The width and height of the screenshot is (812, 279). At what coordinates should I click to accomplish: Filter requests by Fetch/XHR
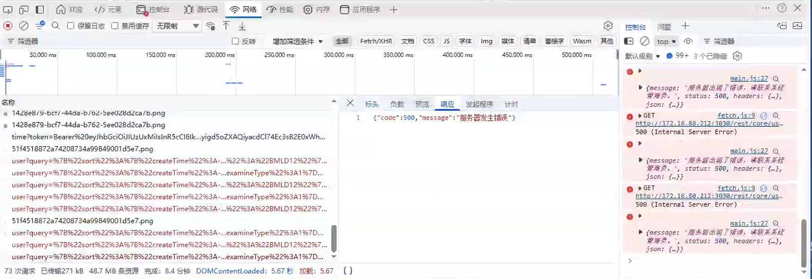pos(376,41)
